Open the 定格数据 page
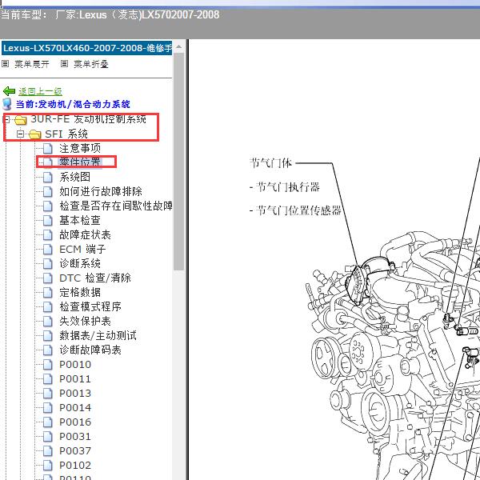Screen dimensions: 480x480 tap(80, 292)
